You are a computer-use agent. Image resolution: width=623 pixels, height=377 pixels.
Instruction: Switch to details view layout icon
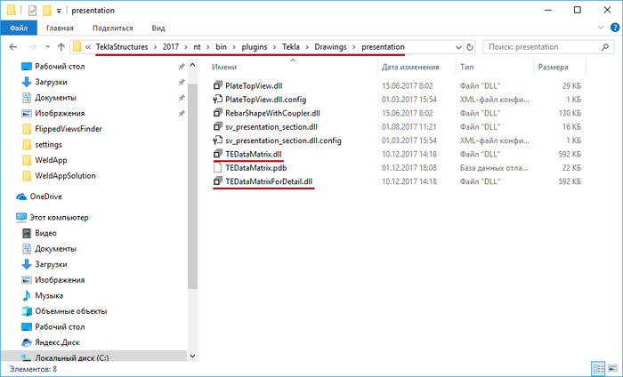[598, 368]
